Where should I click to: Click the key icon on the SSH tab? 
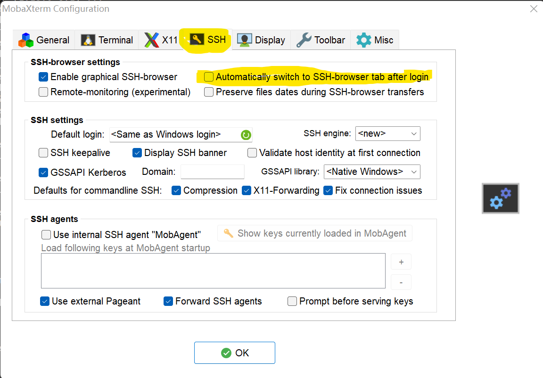(198, 40)
